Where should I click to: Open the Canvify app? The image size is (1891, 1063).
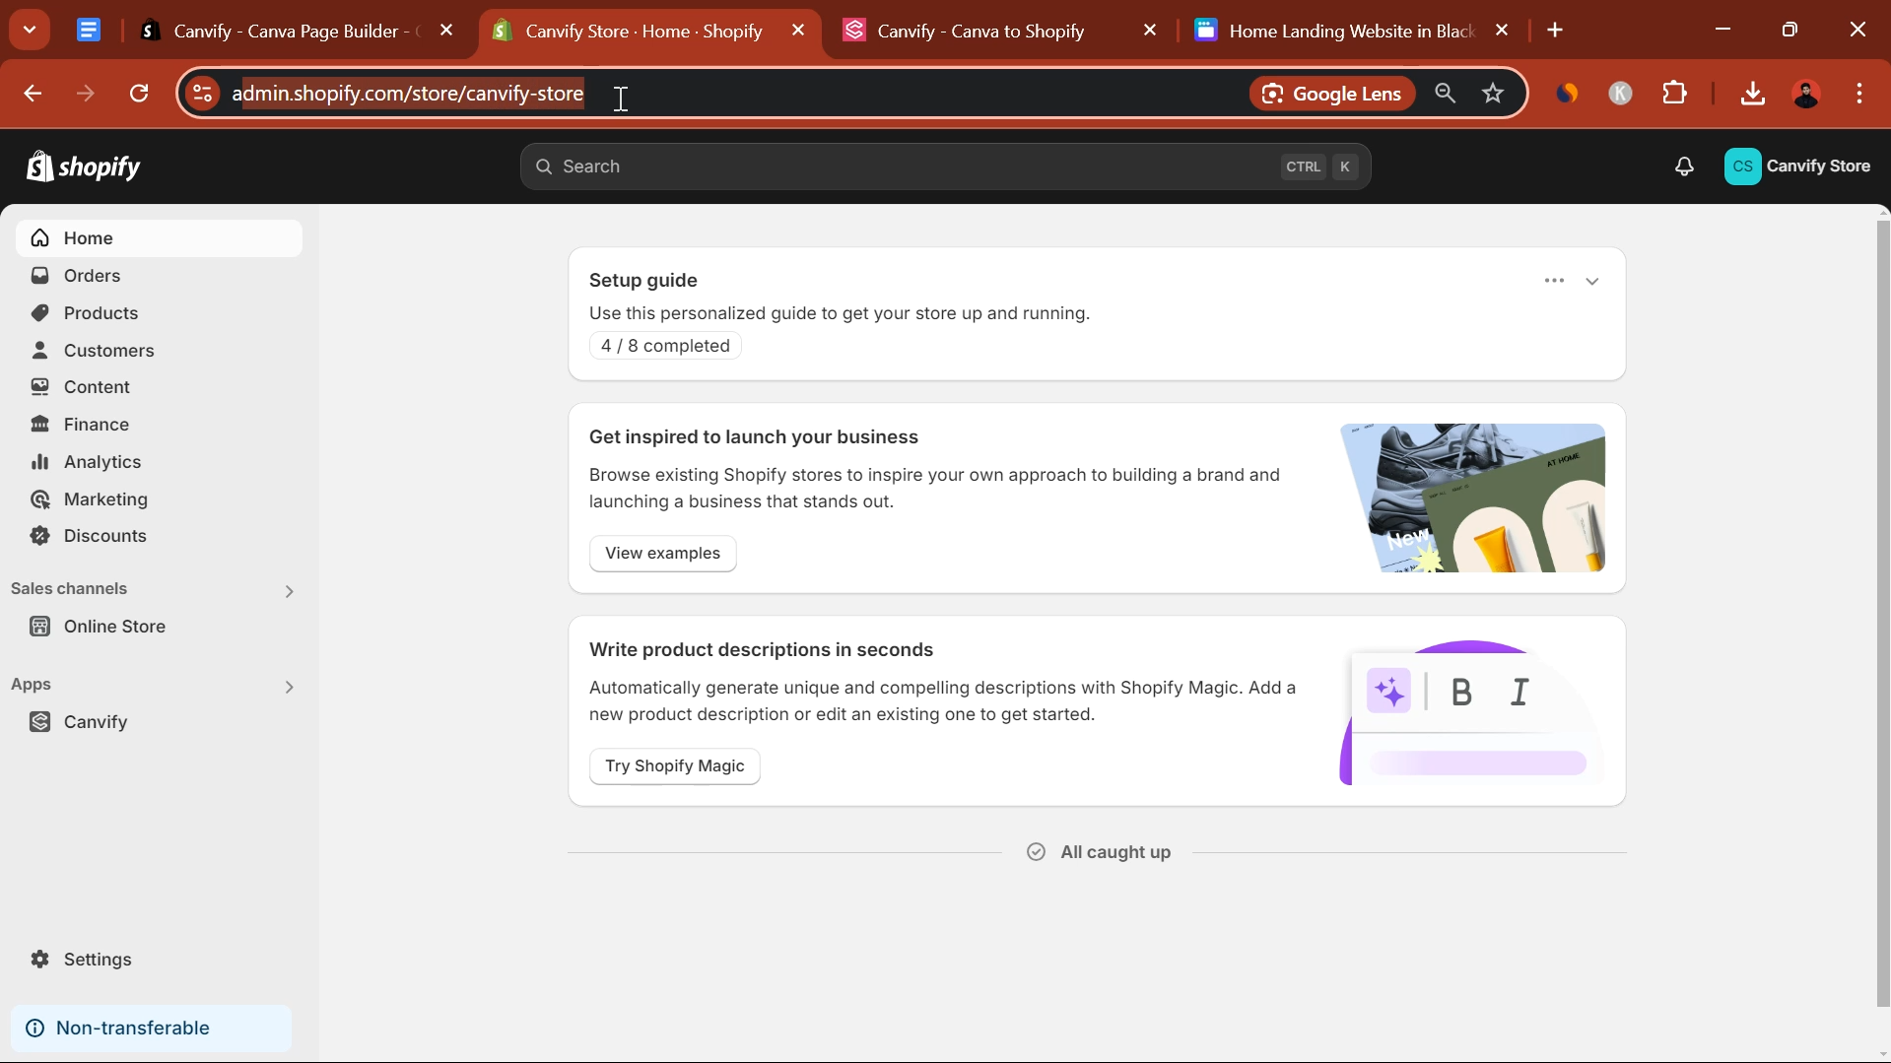coord(159,722)
